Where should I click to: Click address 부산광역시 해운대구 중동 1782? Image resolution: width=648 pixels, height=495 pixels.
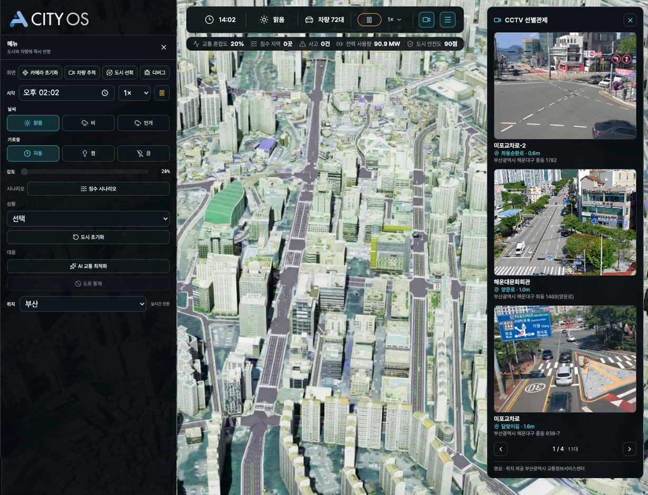(525, 160)
